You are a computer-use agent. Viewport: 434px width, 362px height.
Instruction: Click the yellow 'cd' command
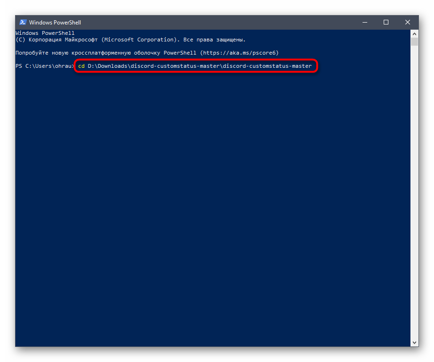81,66
